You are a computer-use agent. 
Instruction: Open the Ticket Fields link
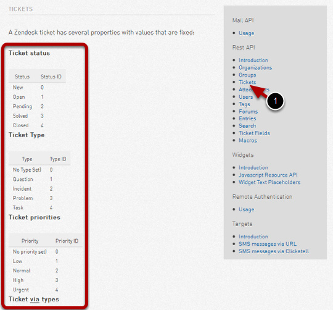point(254,133)
